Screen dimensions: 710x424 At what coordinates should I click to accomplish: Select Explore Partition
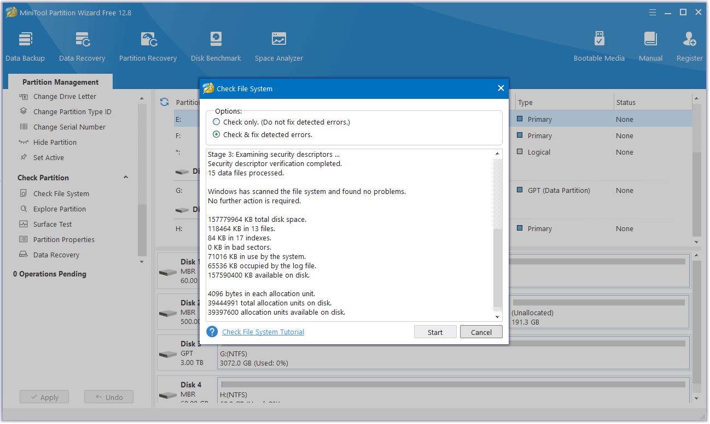tap(59, 209)
